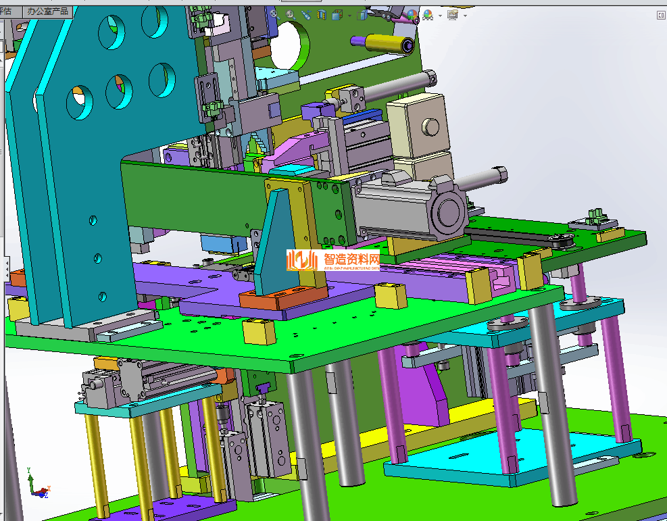Click the Zoom to Fit icon

[x=274, y=14]
